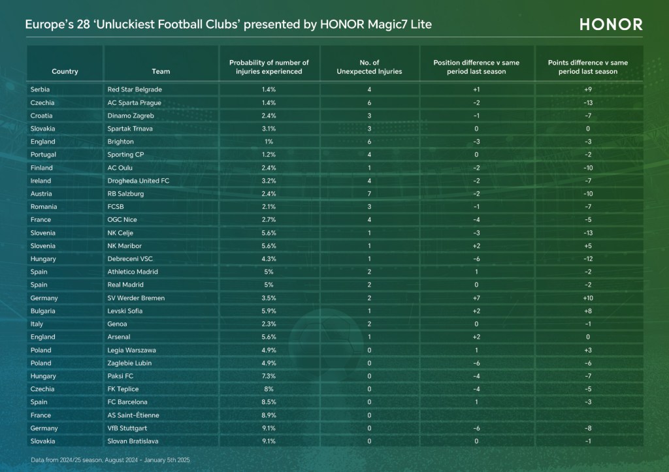The image size is (669, 472).
Task: Select the SV Werder Bremen cell
Action: (x=136, y=298)
